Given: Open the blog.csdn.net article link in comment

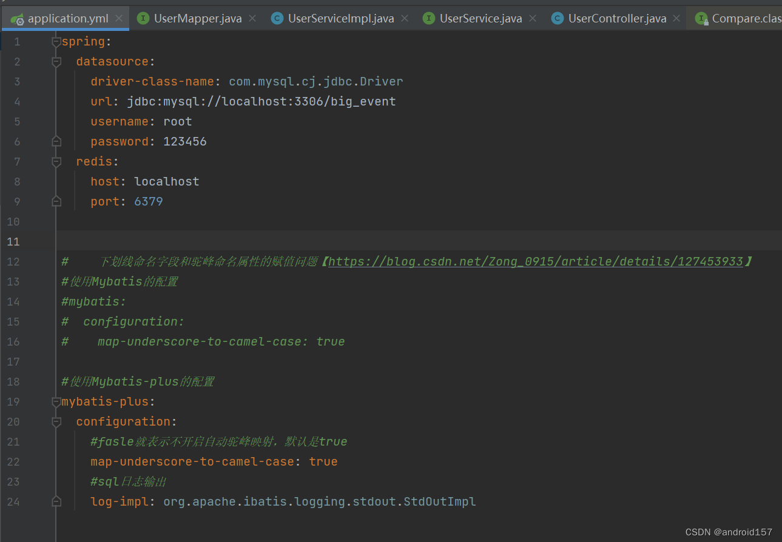Looking at the screenshot, I should 536,261.
